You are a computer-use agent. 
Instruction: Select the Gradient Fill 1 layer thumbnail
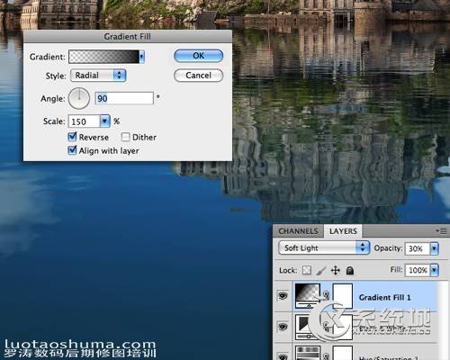click(308, 296)
